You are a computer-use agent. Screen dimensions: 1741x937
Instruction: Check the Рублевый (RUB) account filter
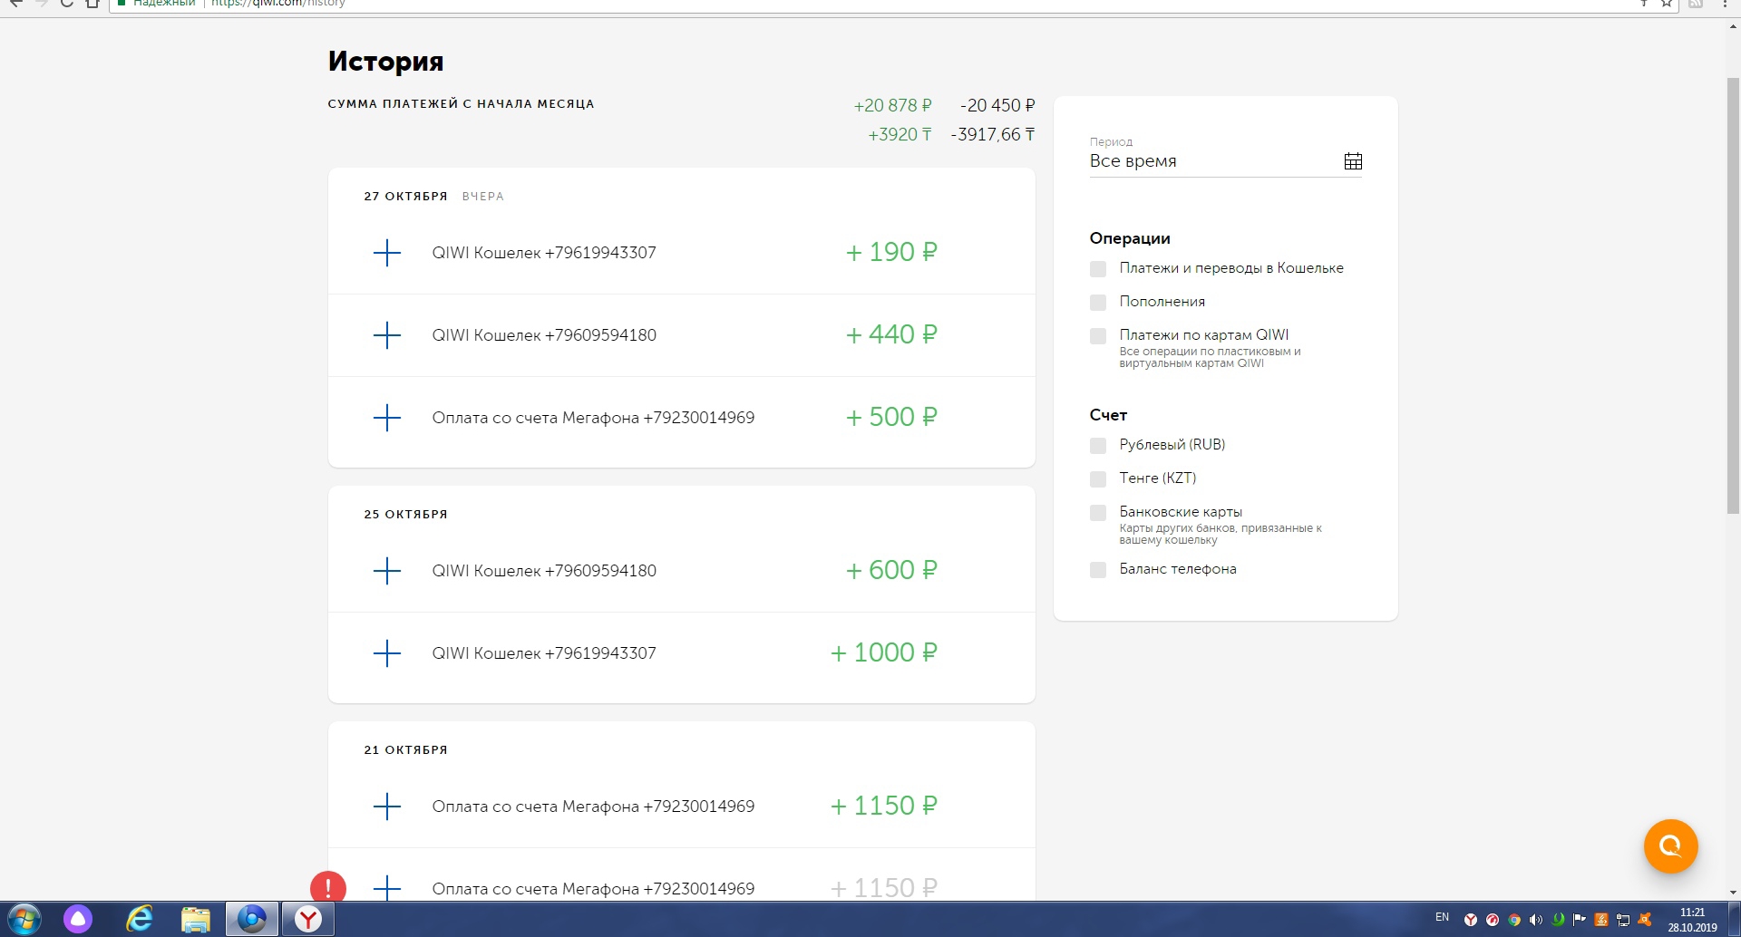point(1098,445)
